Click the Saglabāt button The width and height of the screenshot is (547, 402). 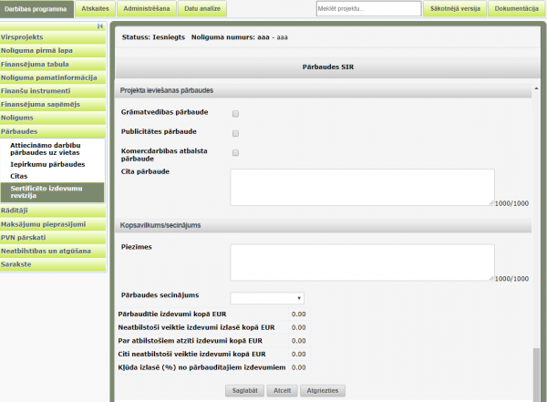pyautogui.click(x=247, y=390)
